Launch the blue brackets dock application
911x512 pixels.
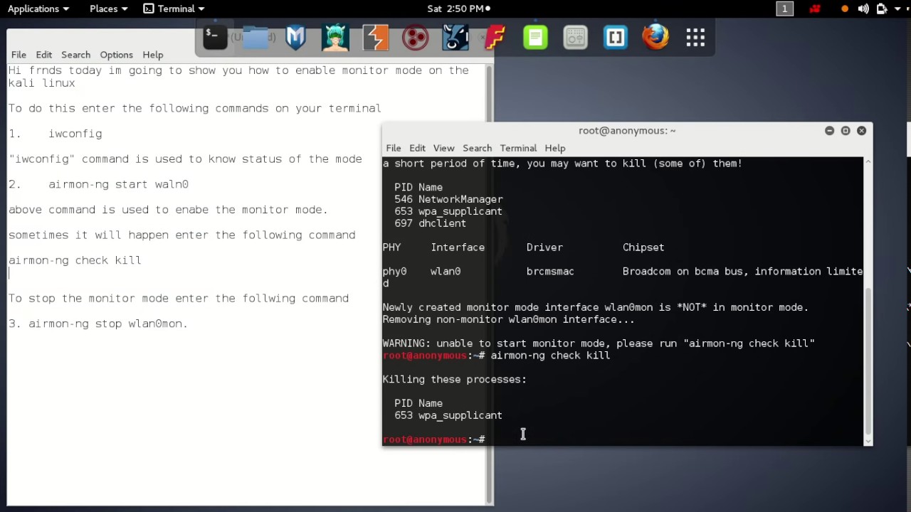616,37
